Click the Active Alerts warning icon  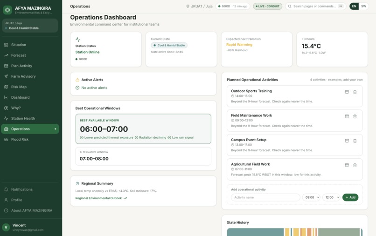(77, 80)
